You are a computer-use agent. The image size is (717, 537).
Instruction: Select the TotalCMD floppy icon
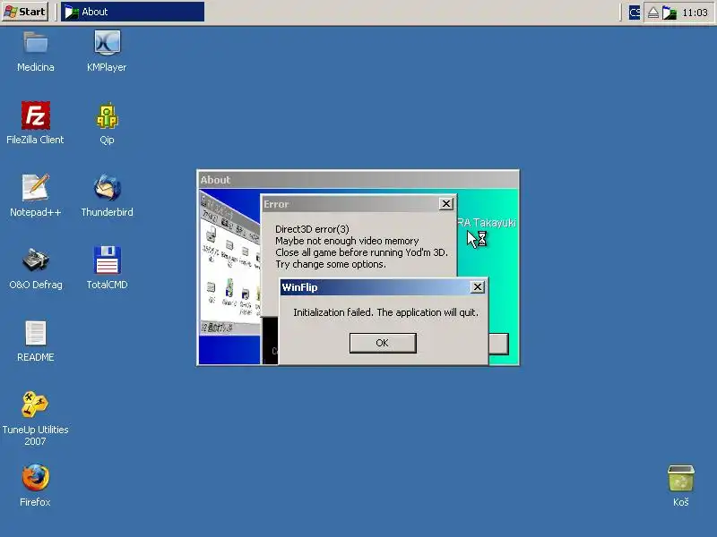tap(107, 260)
